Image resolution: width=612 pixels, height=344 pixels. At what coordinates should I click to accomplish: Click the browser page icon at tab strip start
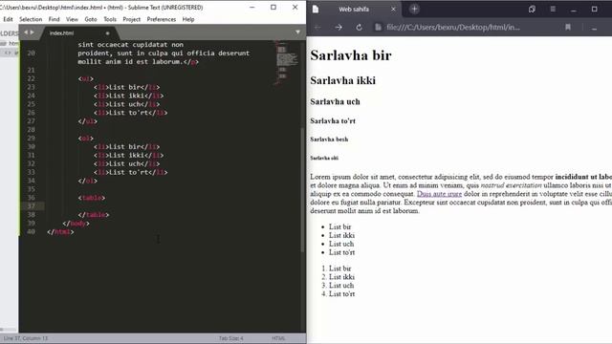(x=316, y=9)
